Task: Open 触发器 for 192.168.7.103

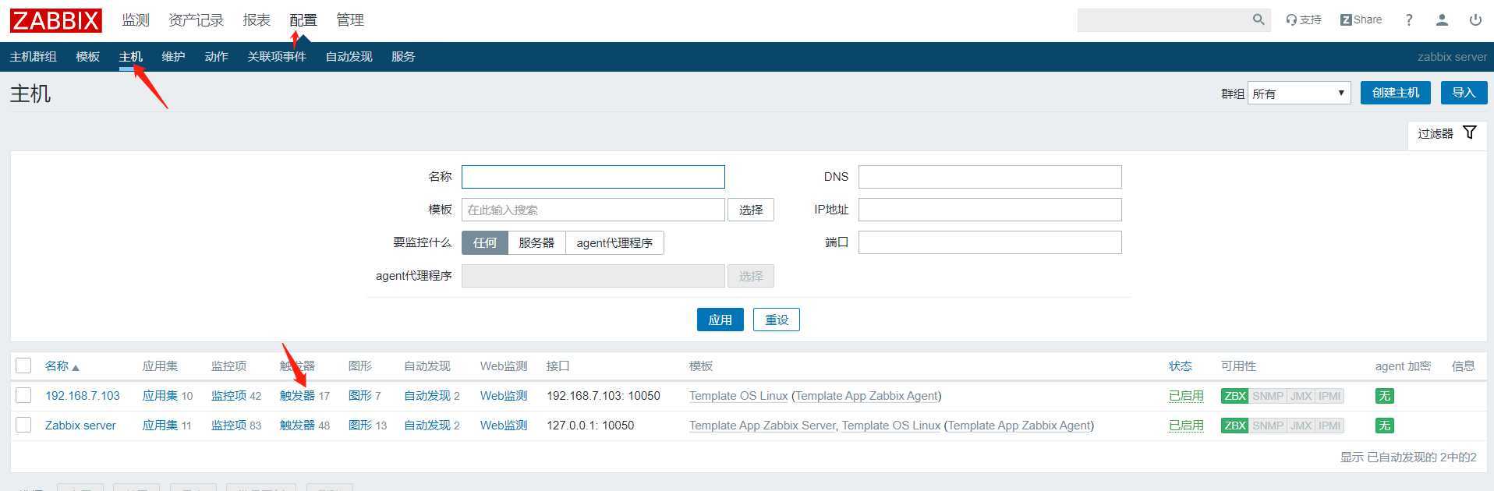Action: pyautogui.click(x=297, y=395)
